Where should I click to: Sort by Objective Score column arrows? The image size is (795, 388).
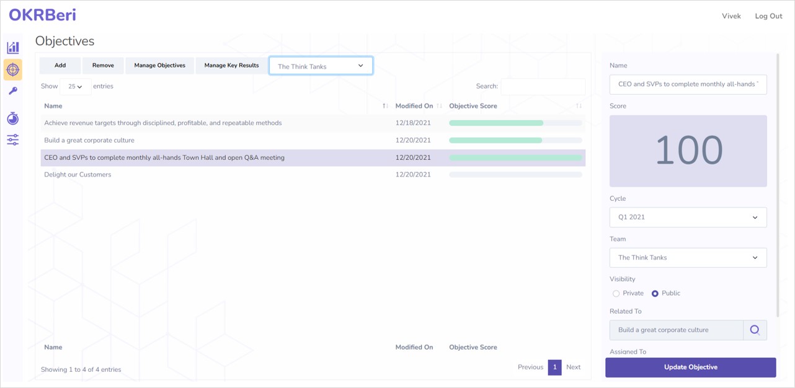click(x=579, y=106)
